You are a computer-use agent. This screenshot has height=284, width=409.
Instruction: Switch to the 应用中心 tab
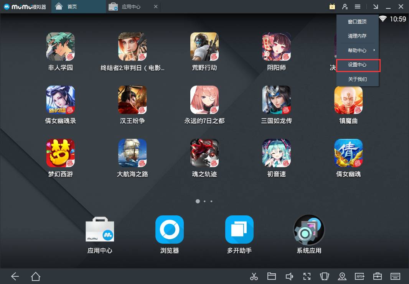[x=130, y=7]
